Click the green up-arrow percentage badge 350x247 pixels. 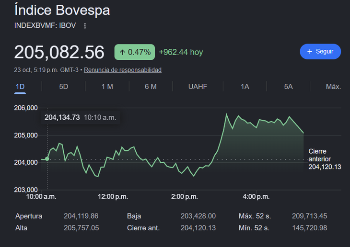click(135, 52)
